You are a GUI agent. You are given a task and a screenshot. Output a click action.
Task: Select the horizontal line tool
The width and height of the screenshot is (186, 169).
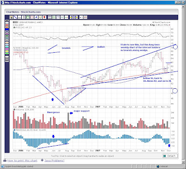pos(20,17)
